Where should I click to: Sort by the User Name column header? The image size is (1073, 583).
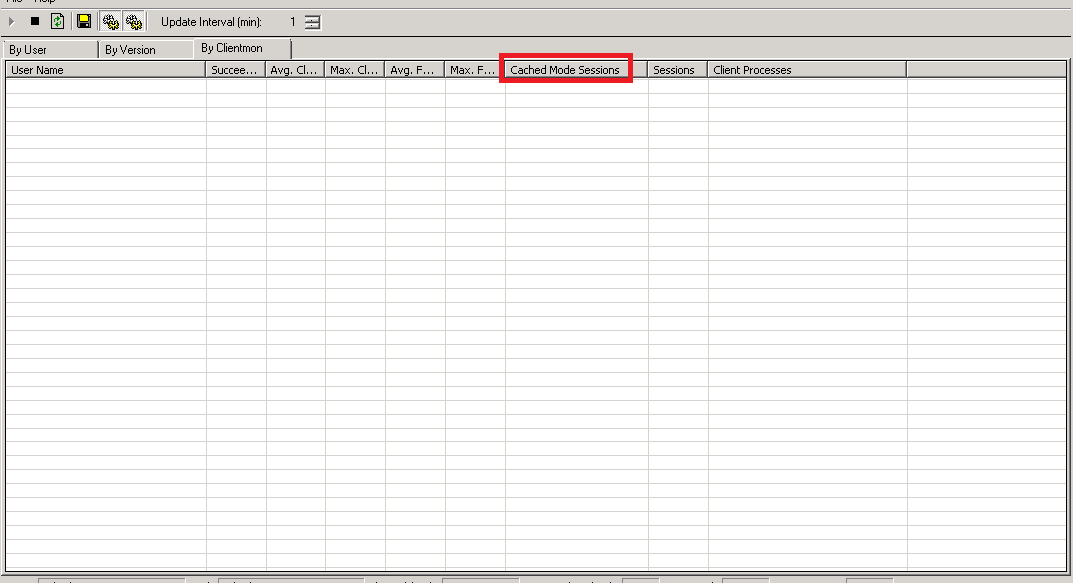coord(105,70)
